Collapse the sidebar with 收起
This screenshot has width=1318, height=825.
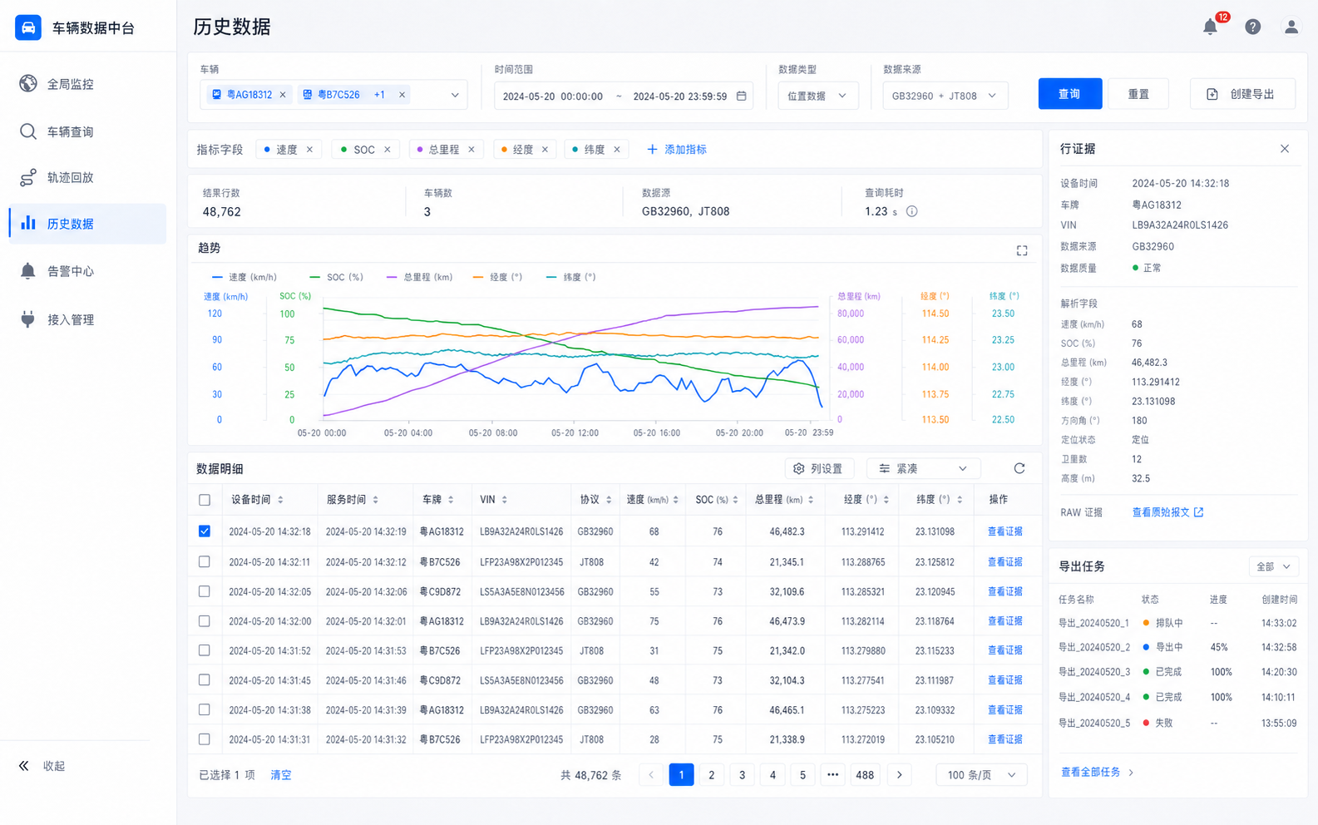42,766
